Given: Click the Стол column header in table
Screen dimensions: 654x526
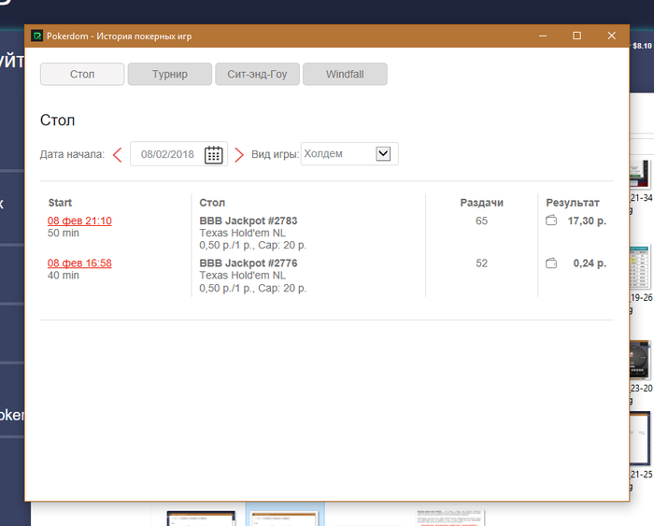Looking at the screenshot, I should point(212,203).
